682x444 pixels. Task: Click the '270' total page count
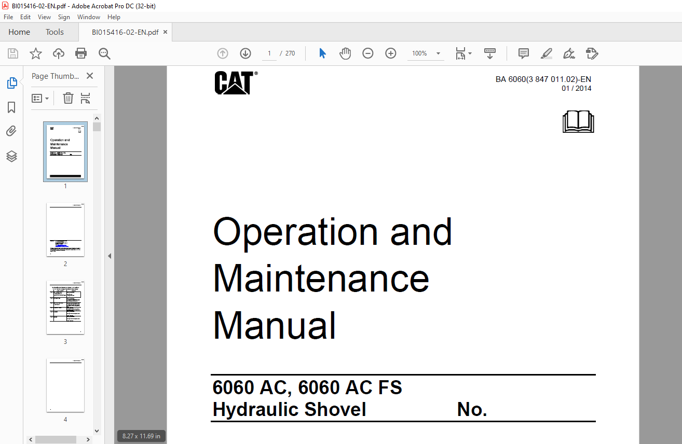coord(290,53)
